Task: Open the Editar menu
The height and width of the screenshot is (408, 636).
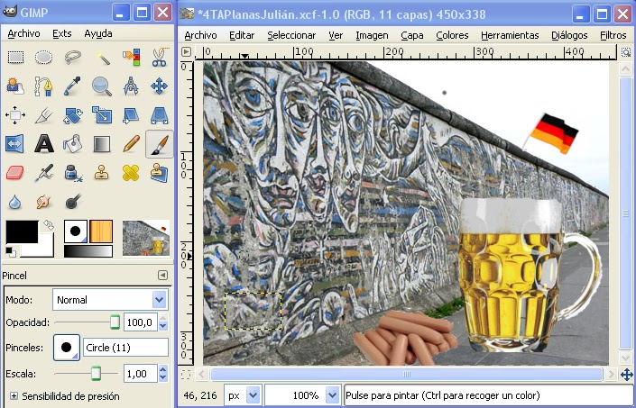Action: tap(242, 36)
